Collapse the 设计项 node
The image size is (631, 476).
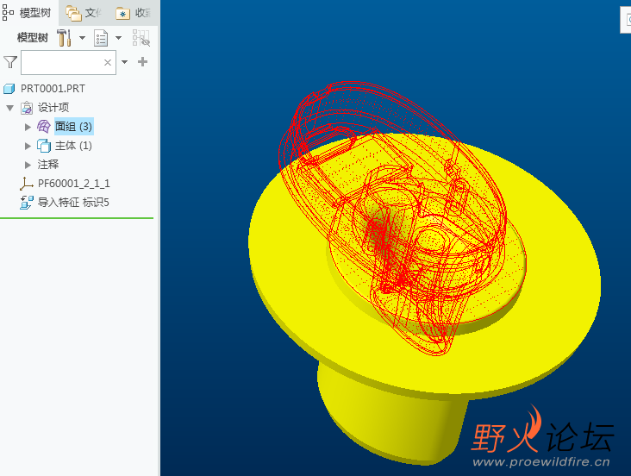[10, 108]
